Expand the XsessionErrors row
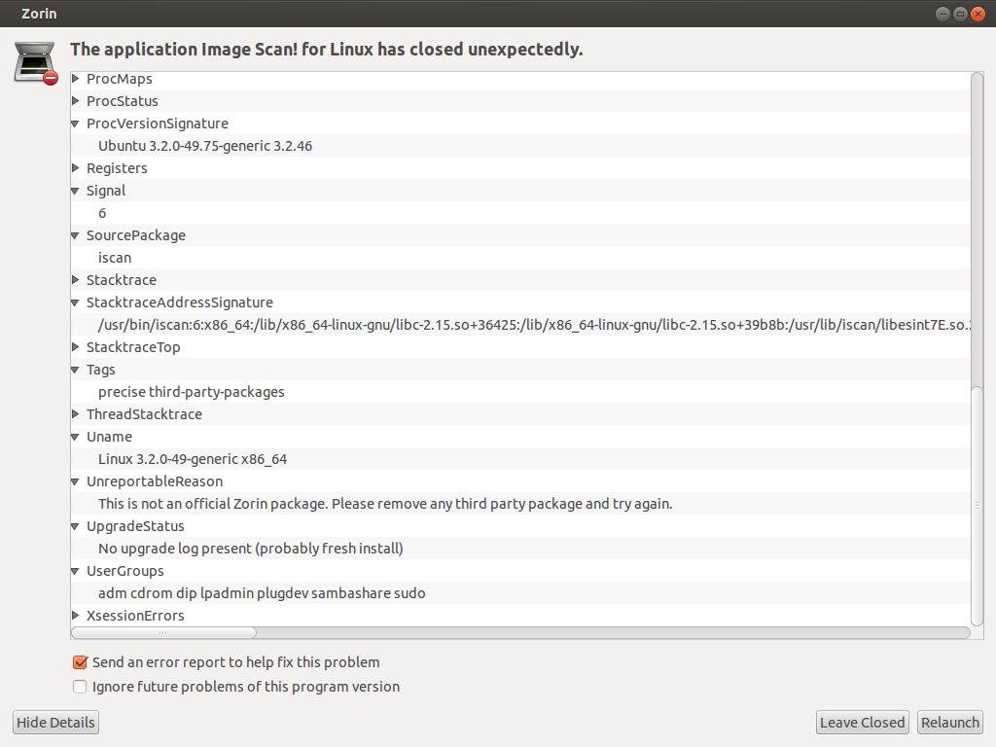The image size is (996, 747). coord(77,616)
